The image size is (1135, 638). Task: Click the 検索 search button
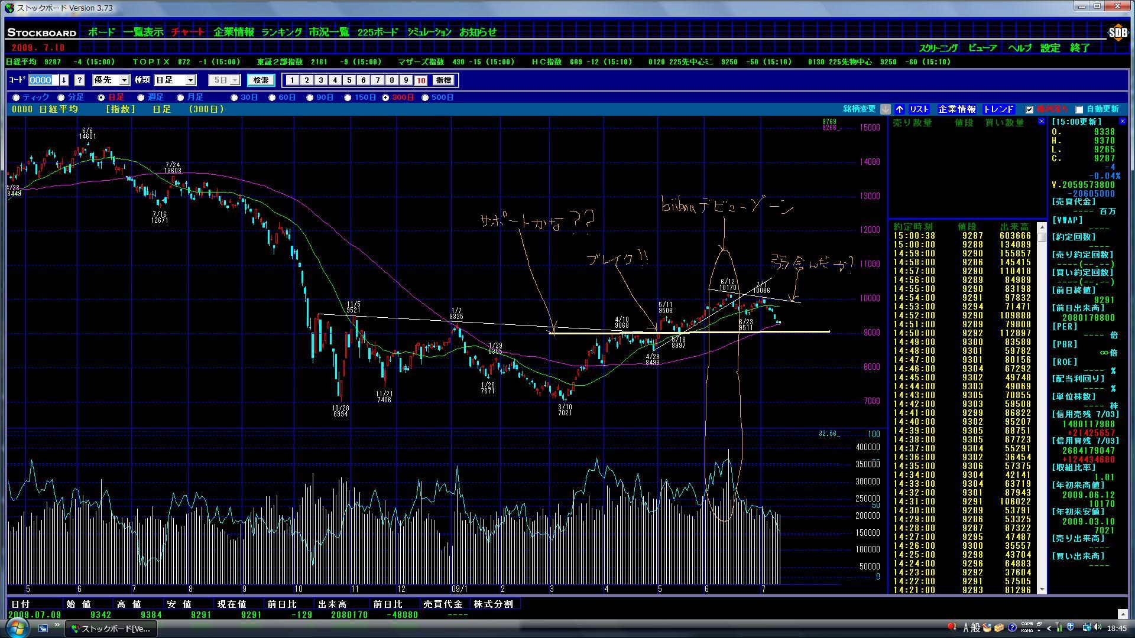tap(261, 80)
